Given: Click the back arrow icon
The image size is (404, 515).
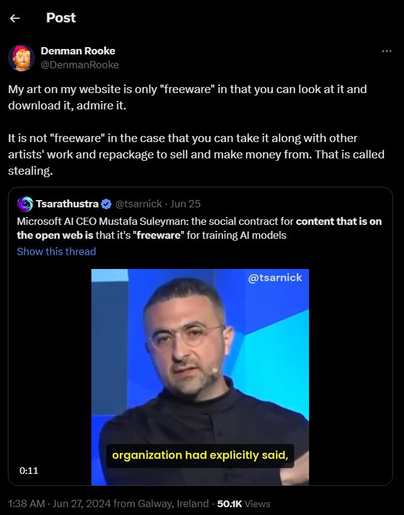Looking at the screenshot, I should [15, 18].
